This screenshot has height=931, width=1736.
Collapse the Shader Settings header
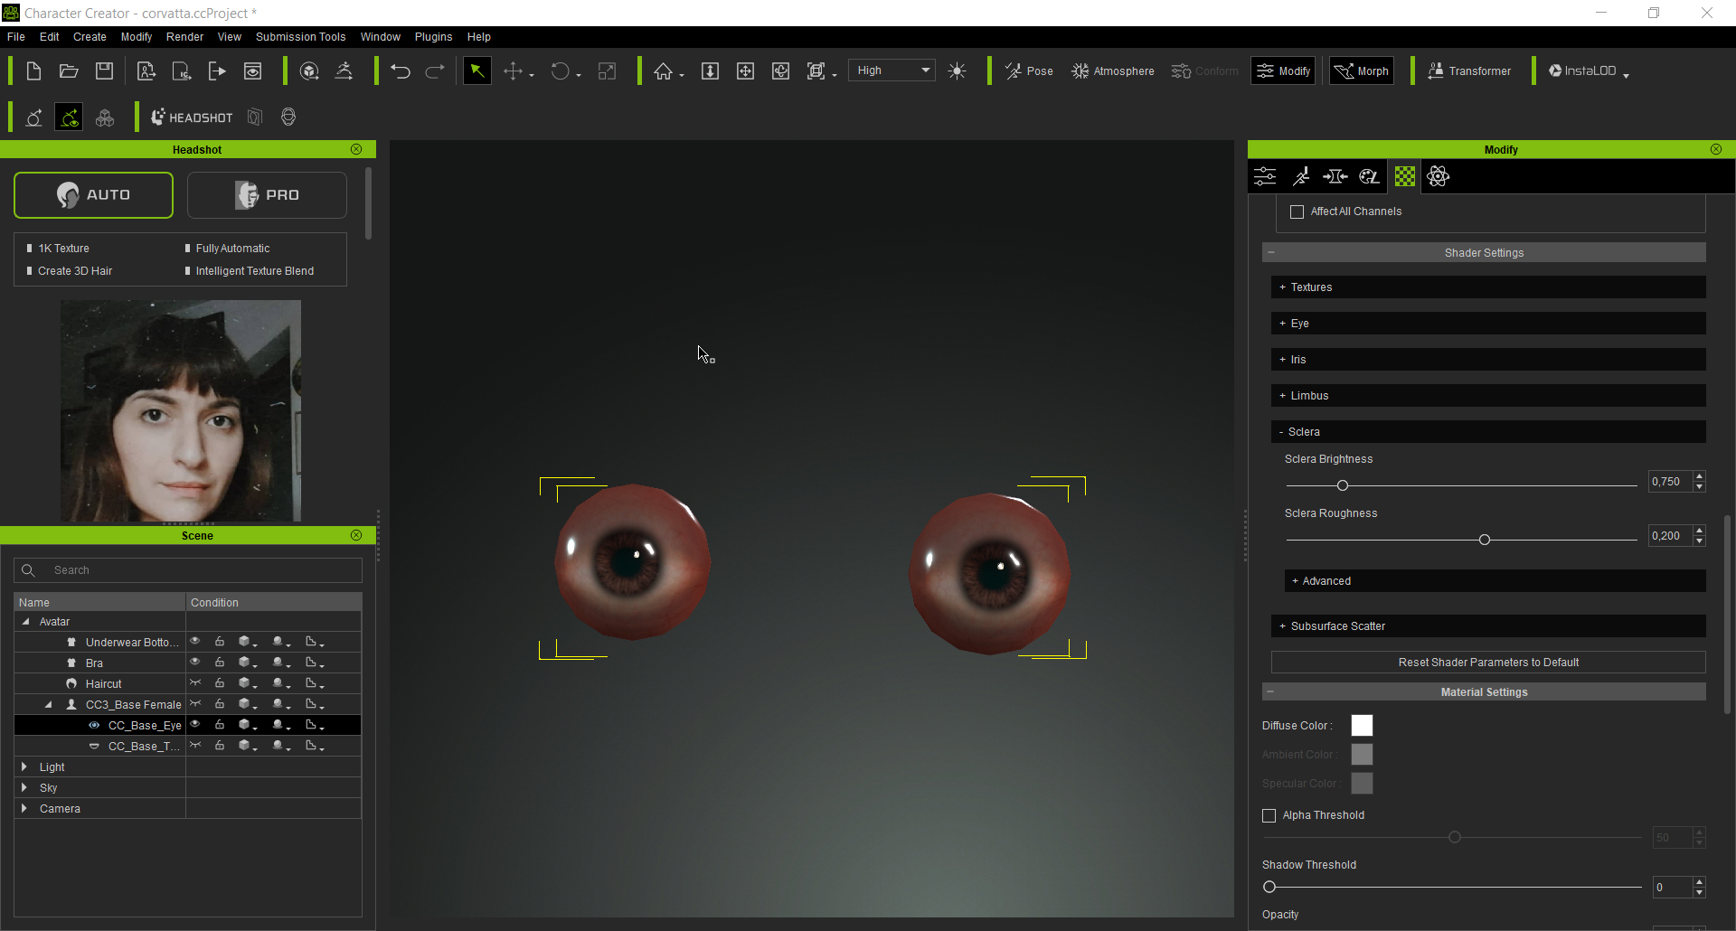tap(1484, 253)
